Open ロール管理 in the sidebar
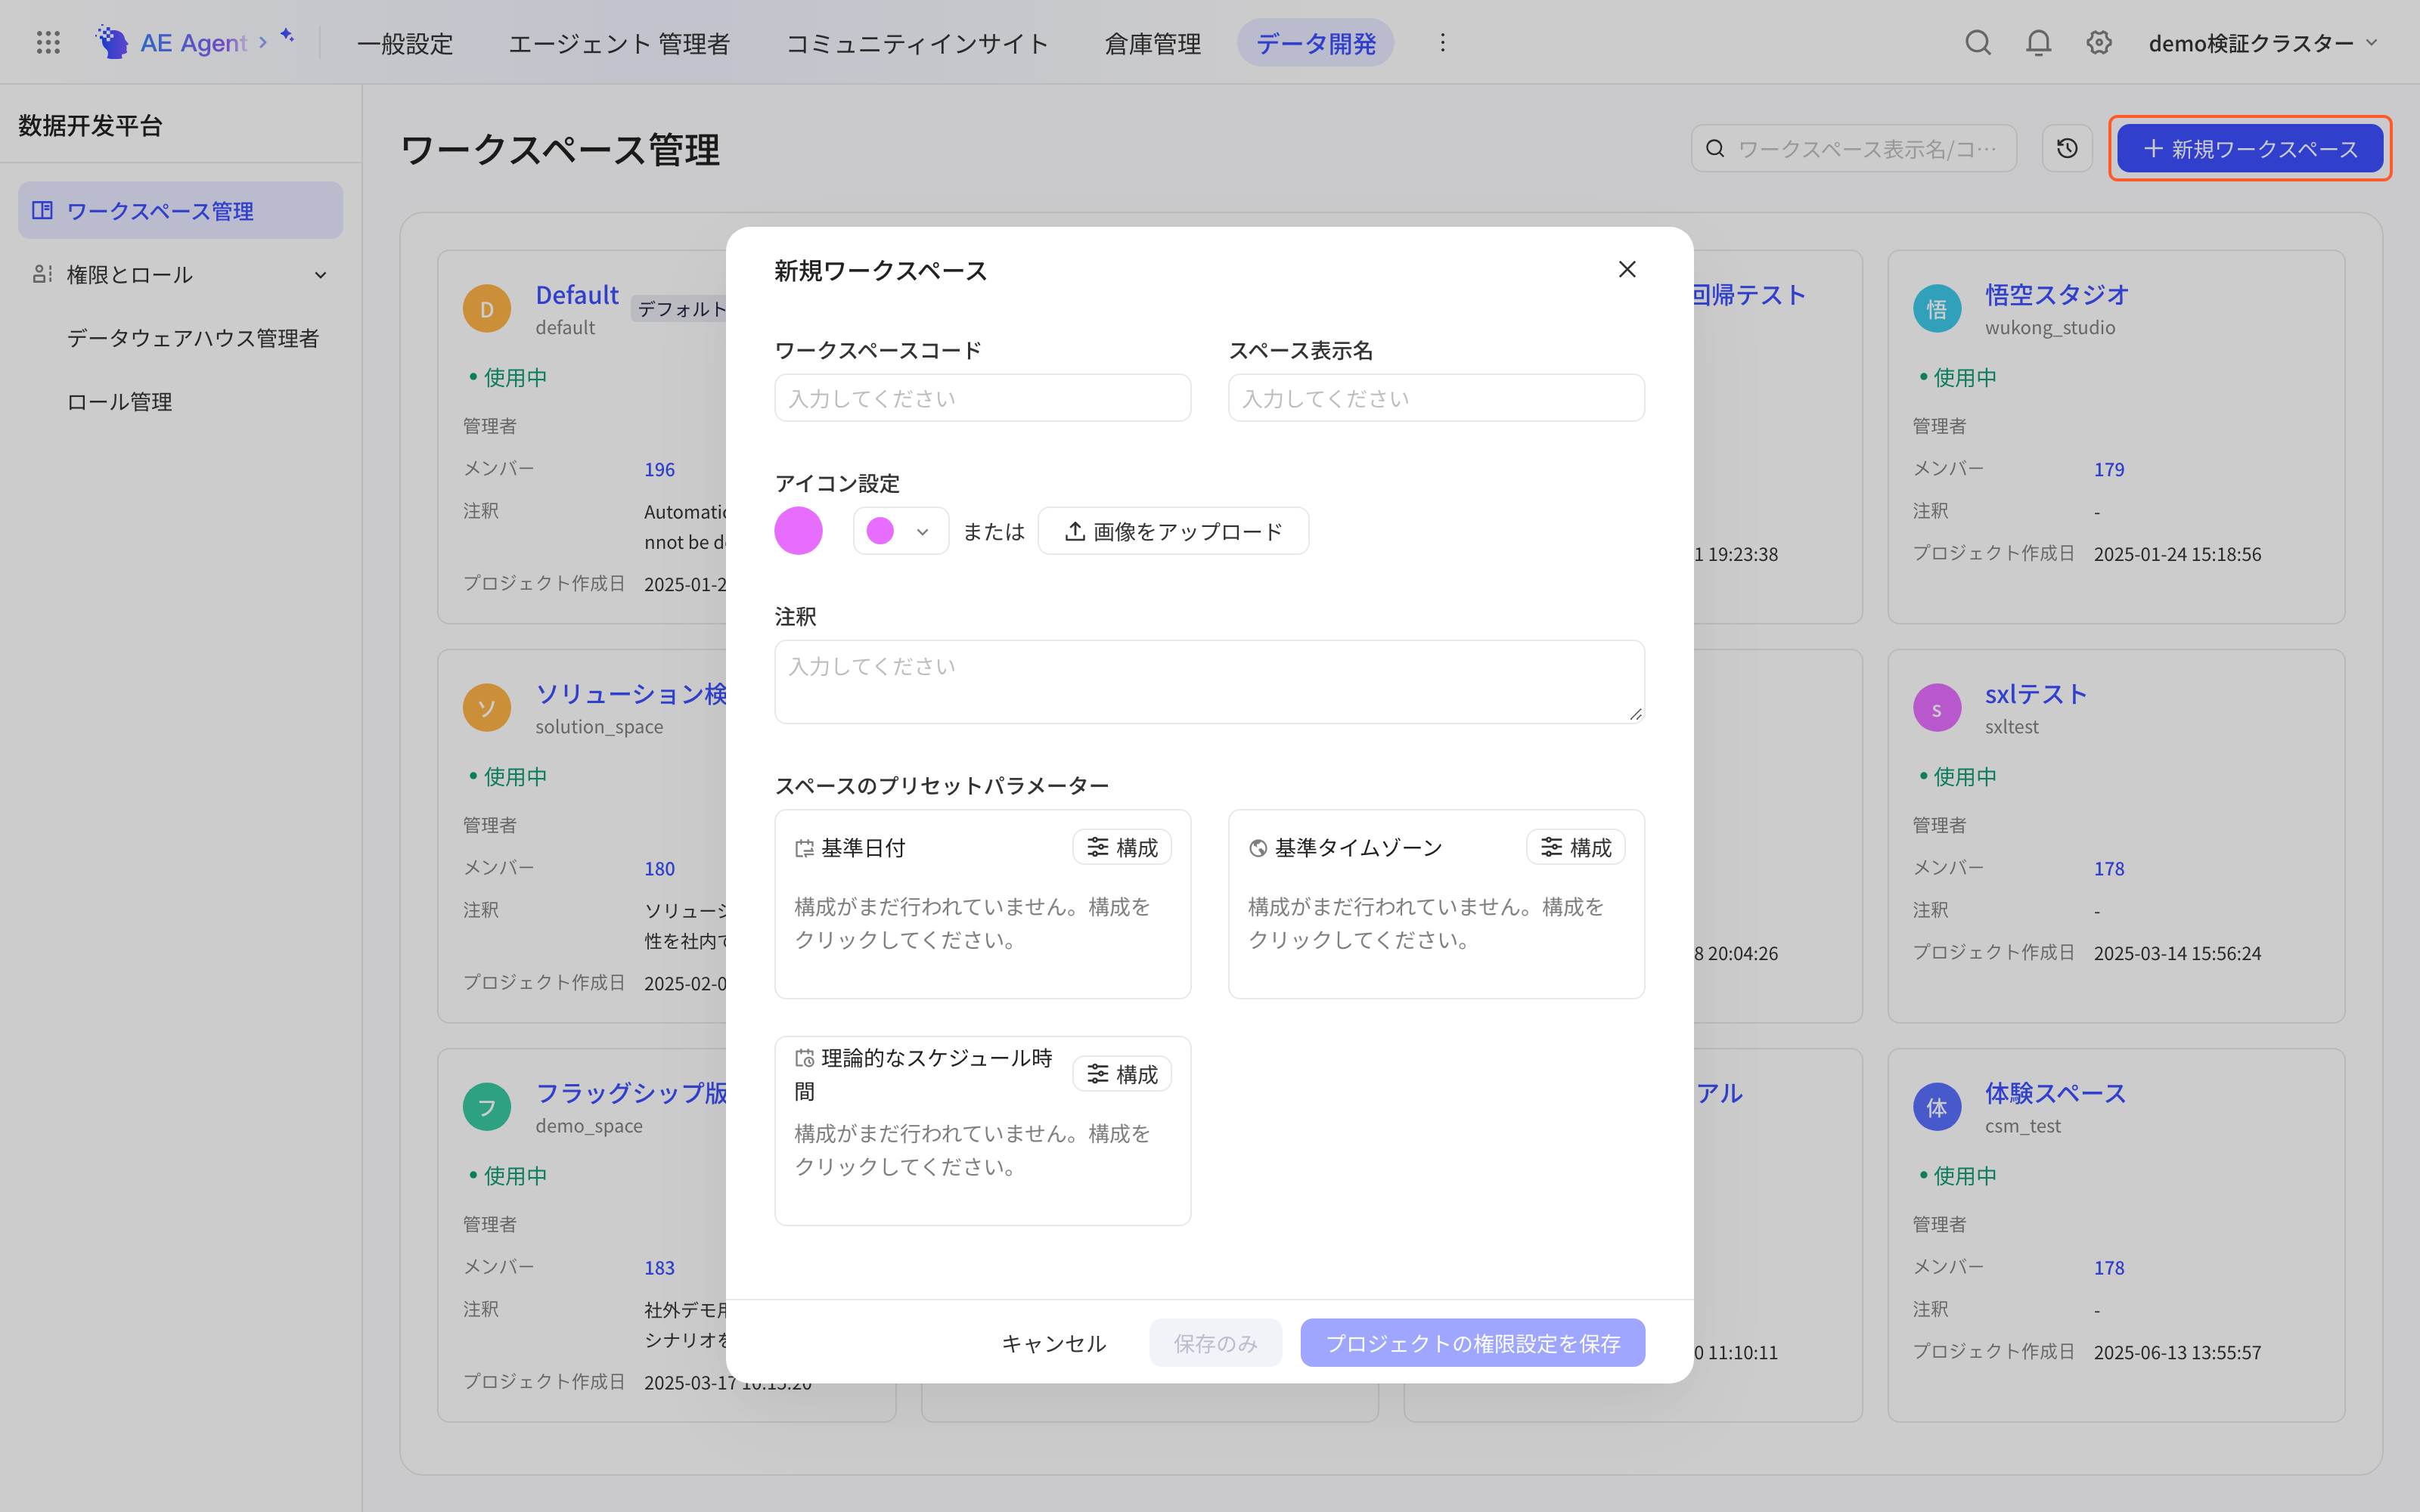2420x1512 pixels. tap(119, 401)
